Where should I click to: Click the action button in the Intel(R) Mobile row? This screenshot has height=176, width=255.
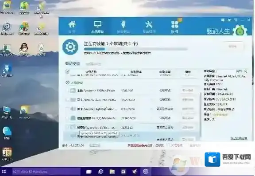(x=188, y=118)
